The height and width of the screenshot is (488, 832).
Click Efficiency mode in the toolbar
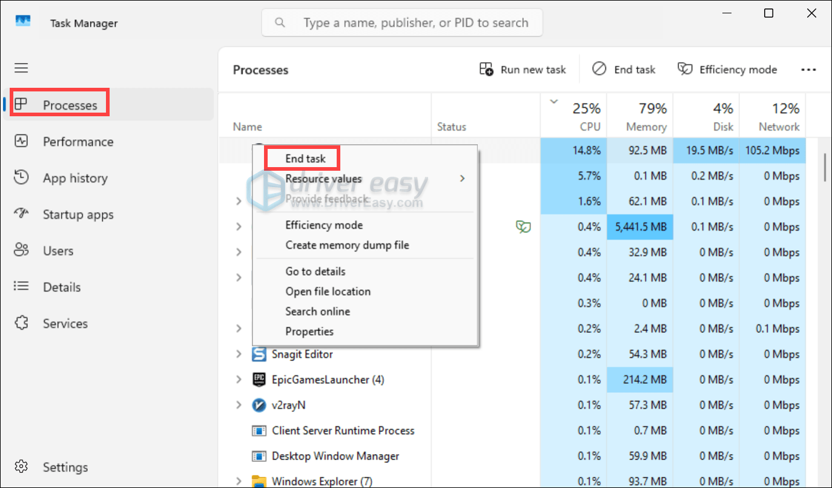click(727, 70)
